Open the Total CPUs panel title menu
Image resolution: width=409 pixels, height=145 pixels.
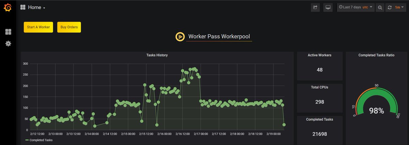coord(319,87)
